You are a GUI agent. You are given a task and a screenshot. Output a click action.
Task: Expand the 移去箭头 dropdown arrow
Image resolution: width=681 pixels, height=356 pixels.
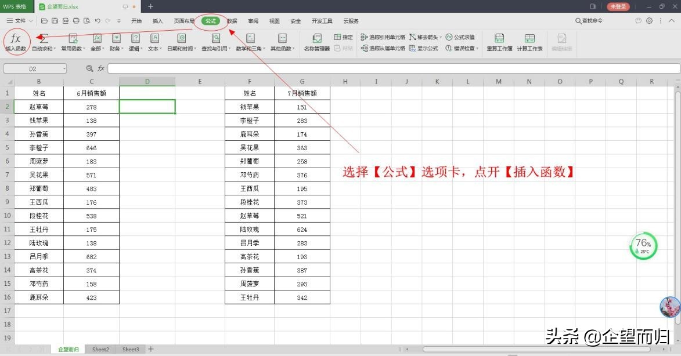point(441,37)
